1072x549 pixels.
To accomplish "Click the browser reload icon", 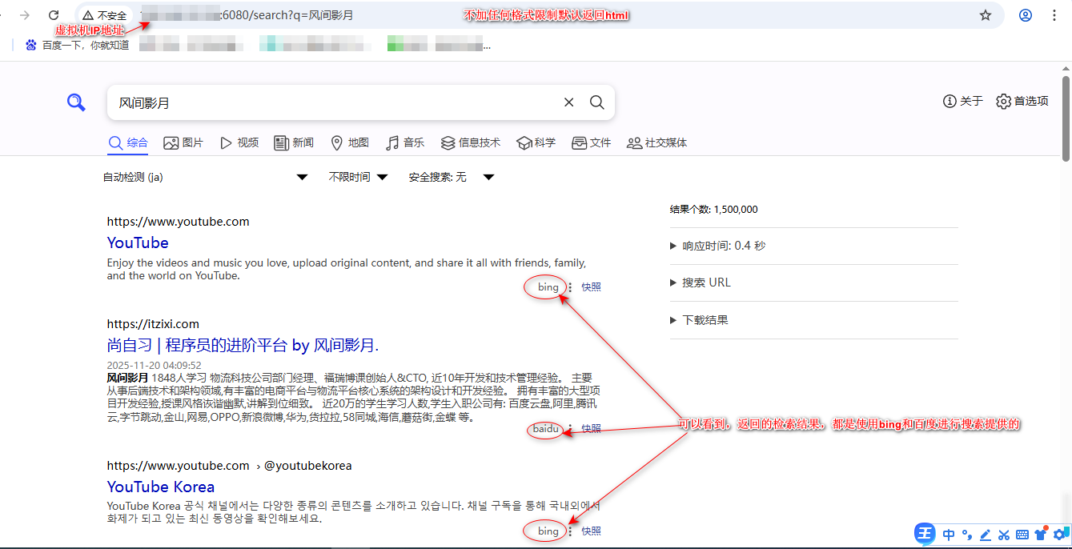I will 53,14.
